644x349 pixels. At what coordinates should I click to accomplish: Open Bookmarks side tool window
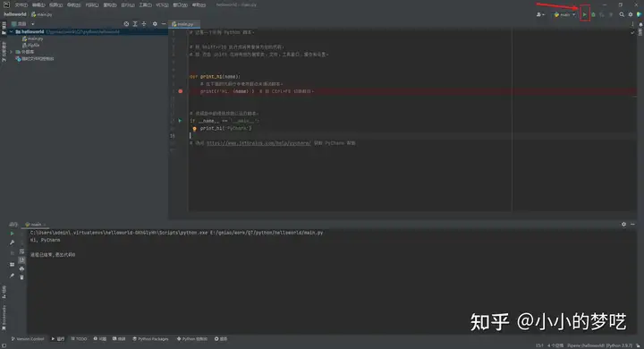(x=4, y=317)
